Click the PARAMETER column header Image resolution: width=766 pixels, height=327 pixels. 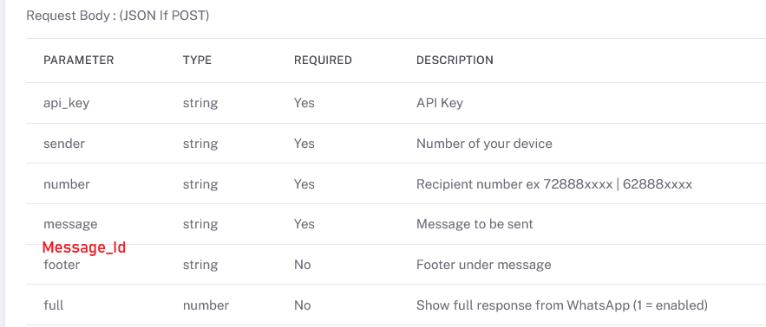[x=79, y=61]
